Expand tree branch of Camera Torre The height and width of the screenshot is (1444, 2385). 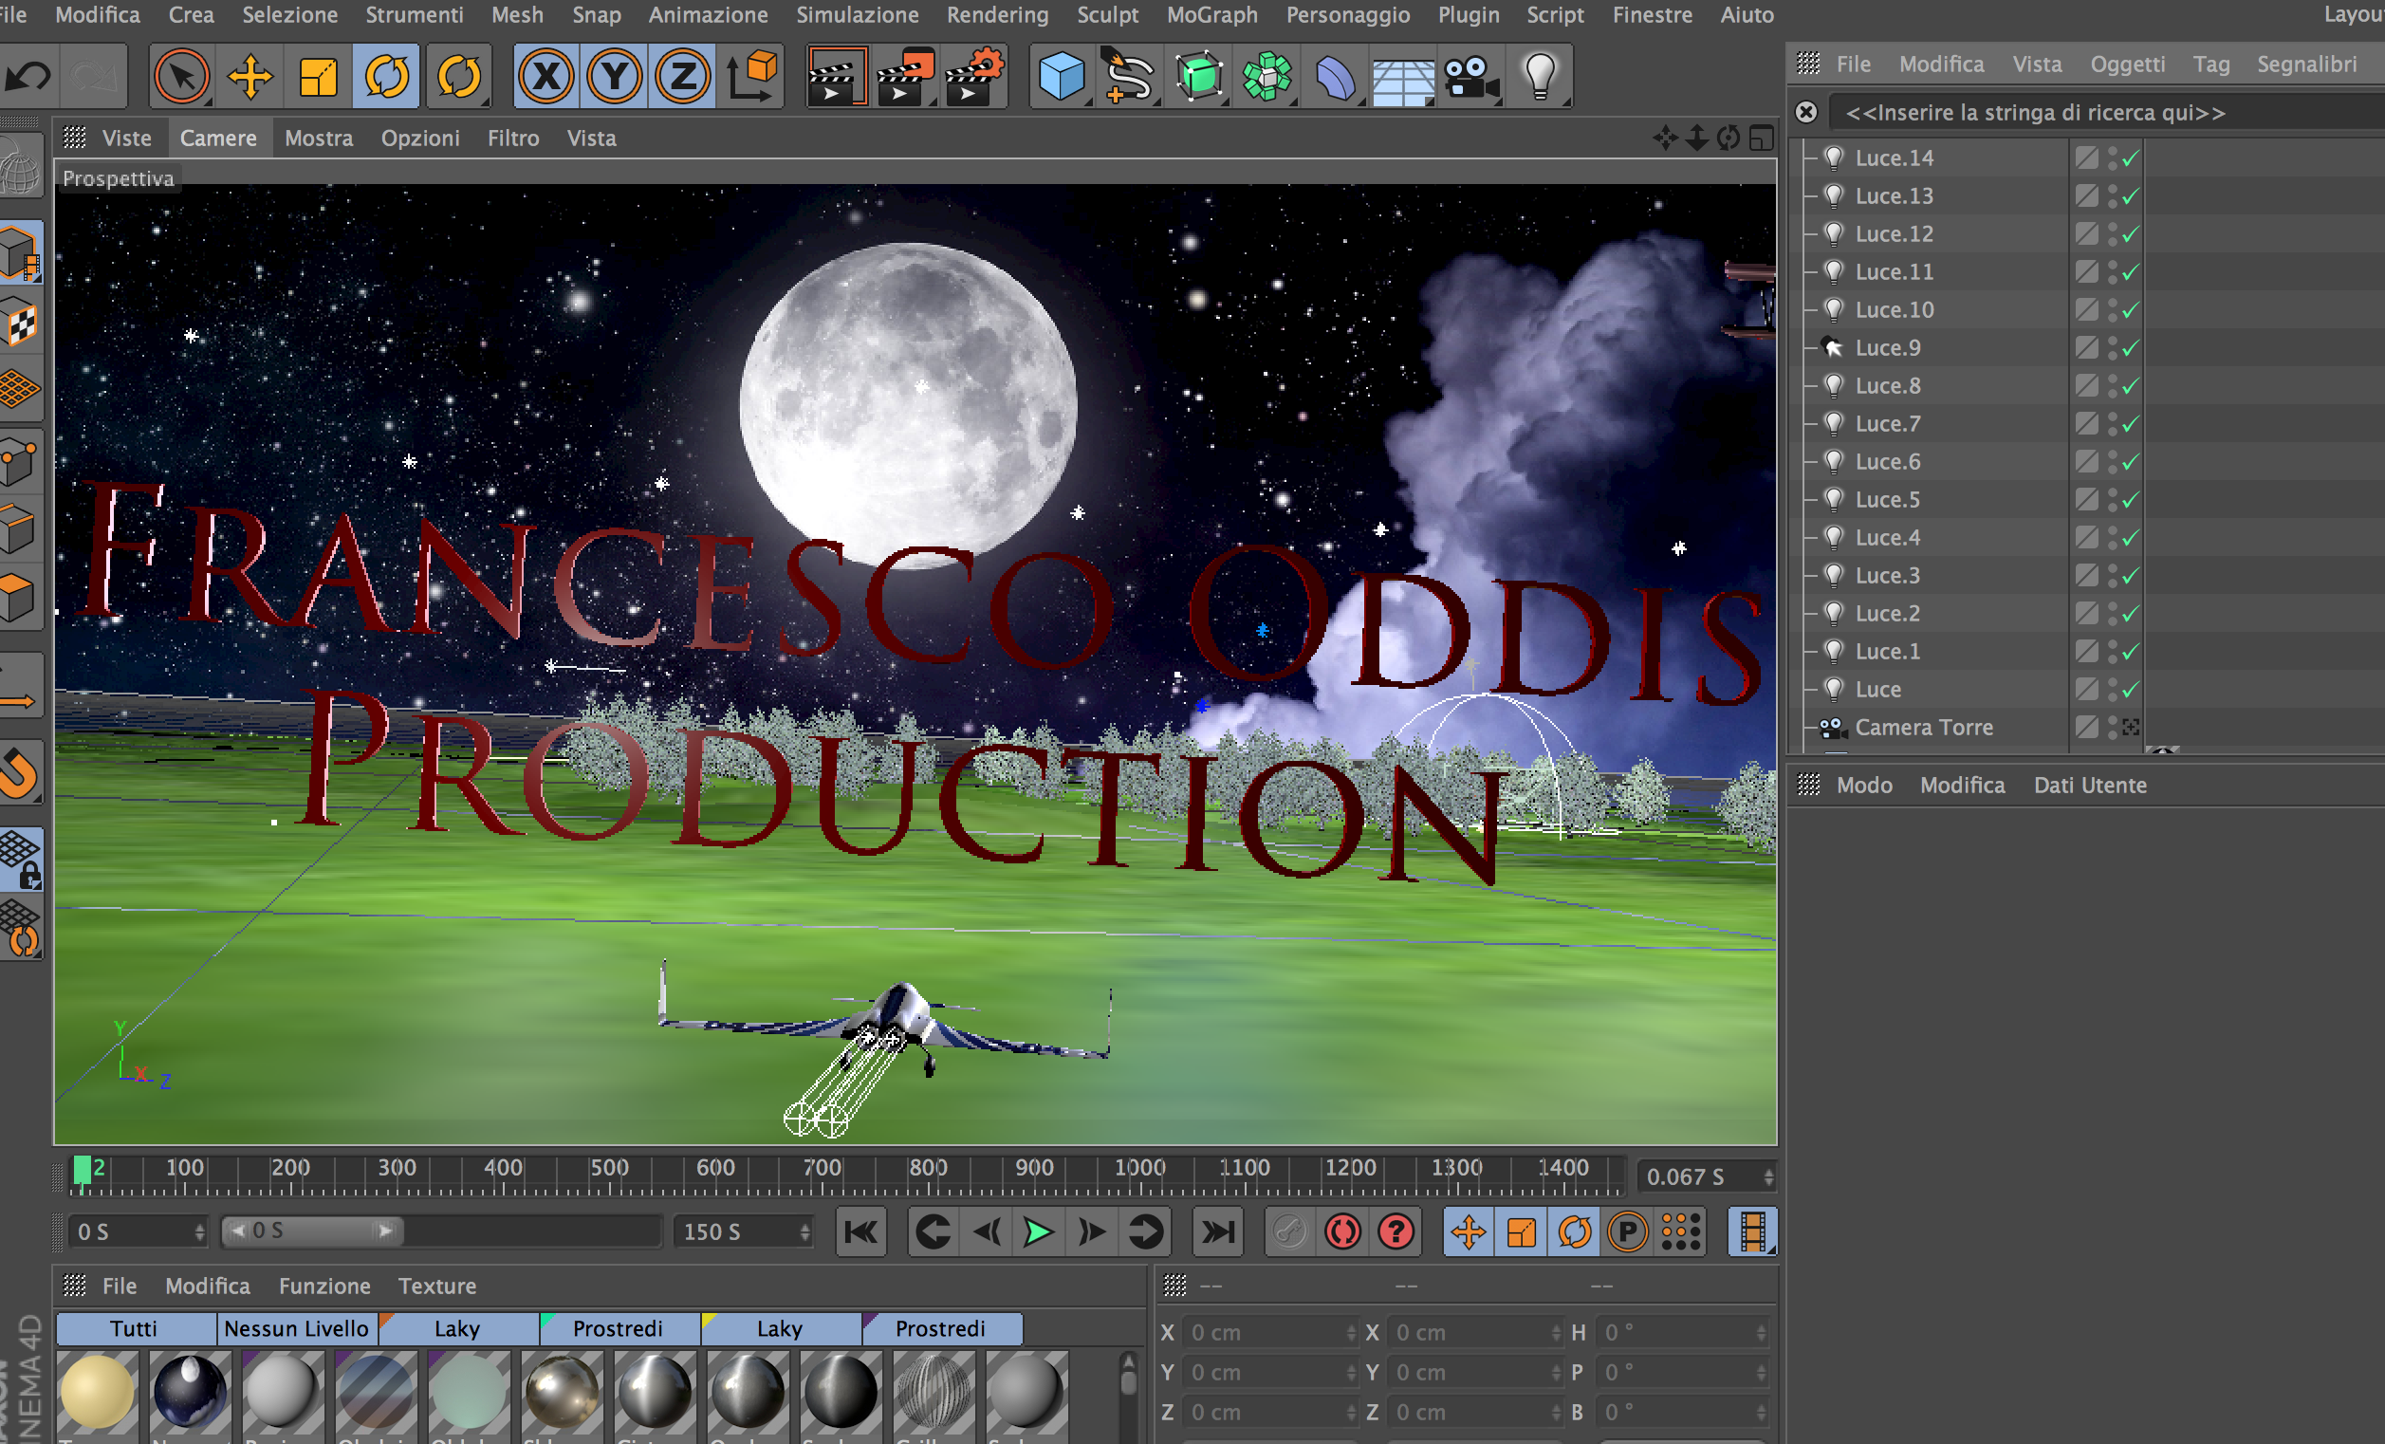point(1808,728)
